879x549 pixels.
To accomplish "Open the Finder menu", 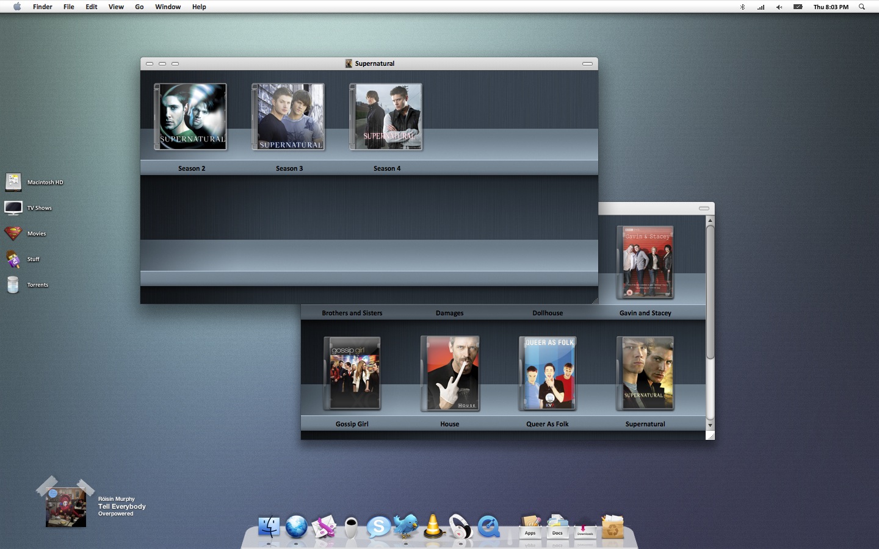I will (x=42, y=7).
